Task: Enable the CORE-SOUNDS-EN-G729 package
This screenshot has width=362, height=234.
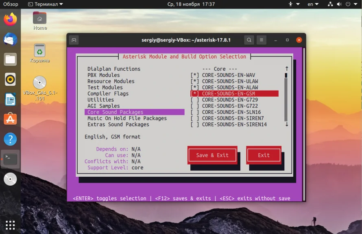Action: click(x=195, y=100)
